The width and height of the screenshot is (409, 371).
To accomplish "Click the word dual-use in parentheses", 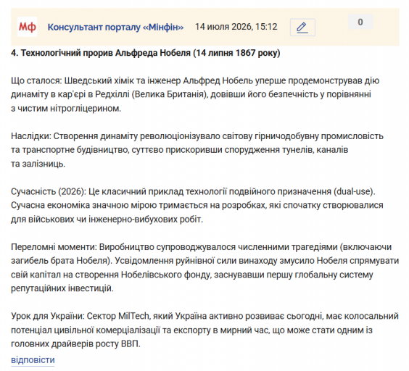I will tap(354, 191).
